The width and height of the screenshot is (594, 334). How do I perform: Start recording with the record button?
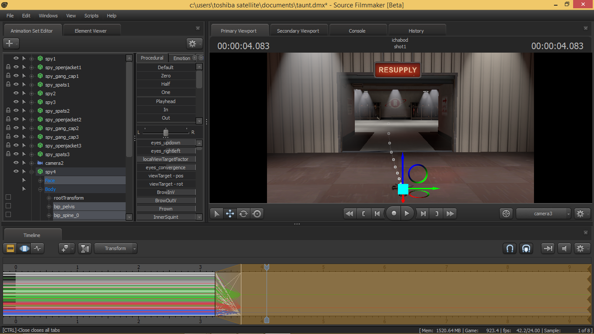coord(394,214)
